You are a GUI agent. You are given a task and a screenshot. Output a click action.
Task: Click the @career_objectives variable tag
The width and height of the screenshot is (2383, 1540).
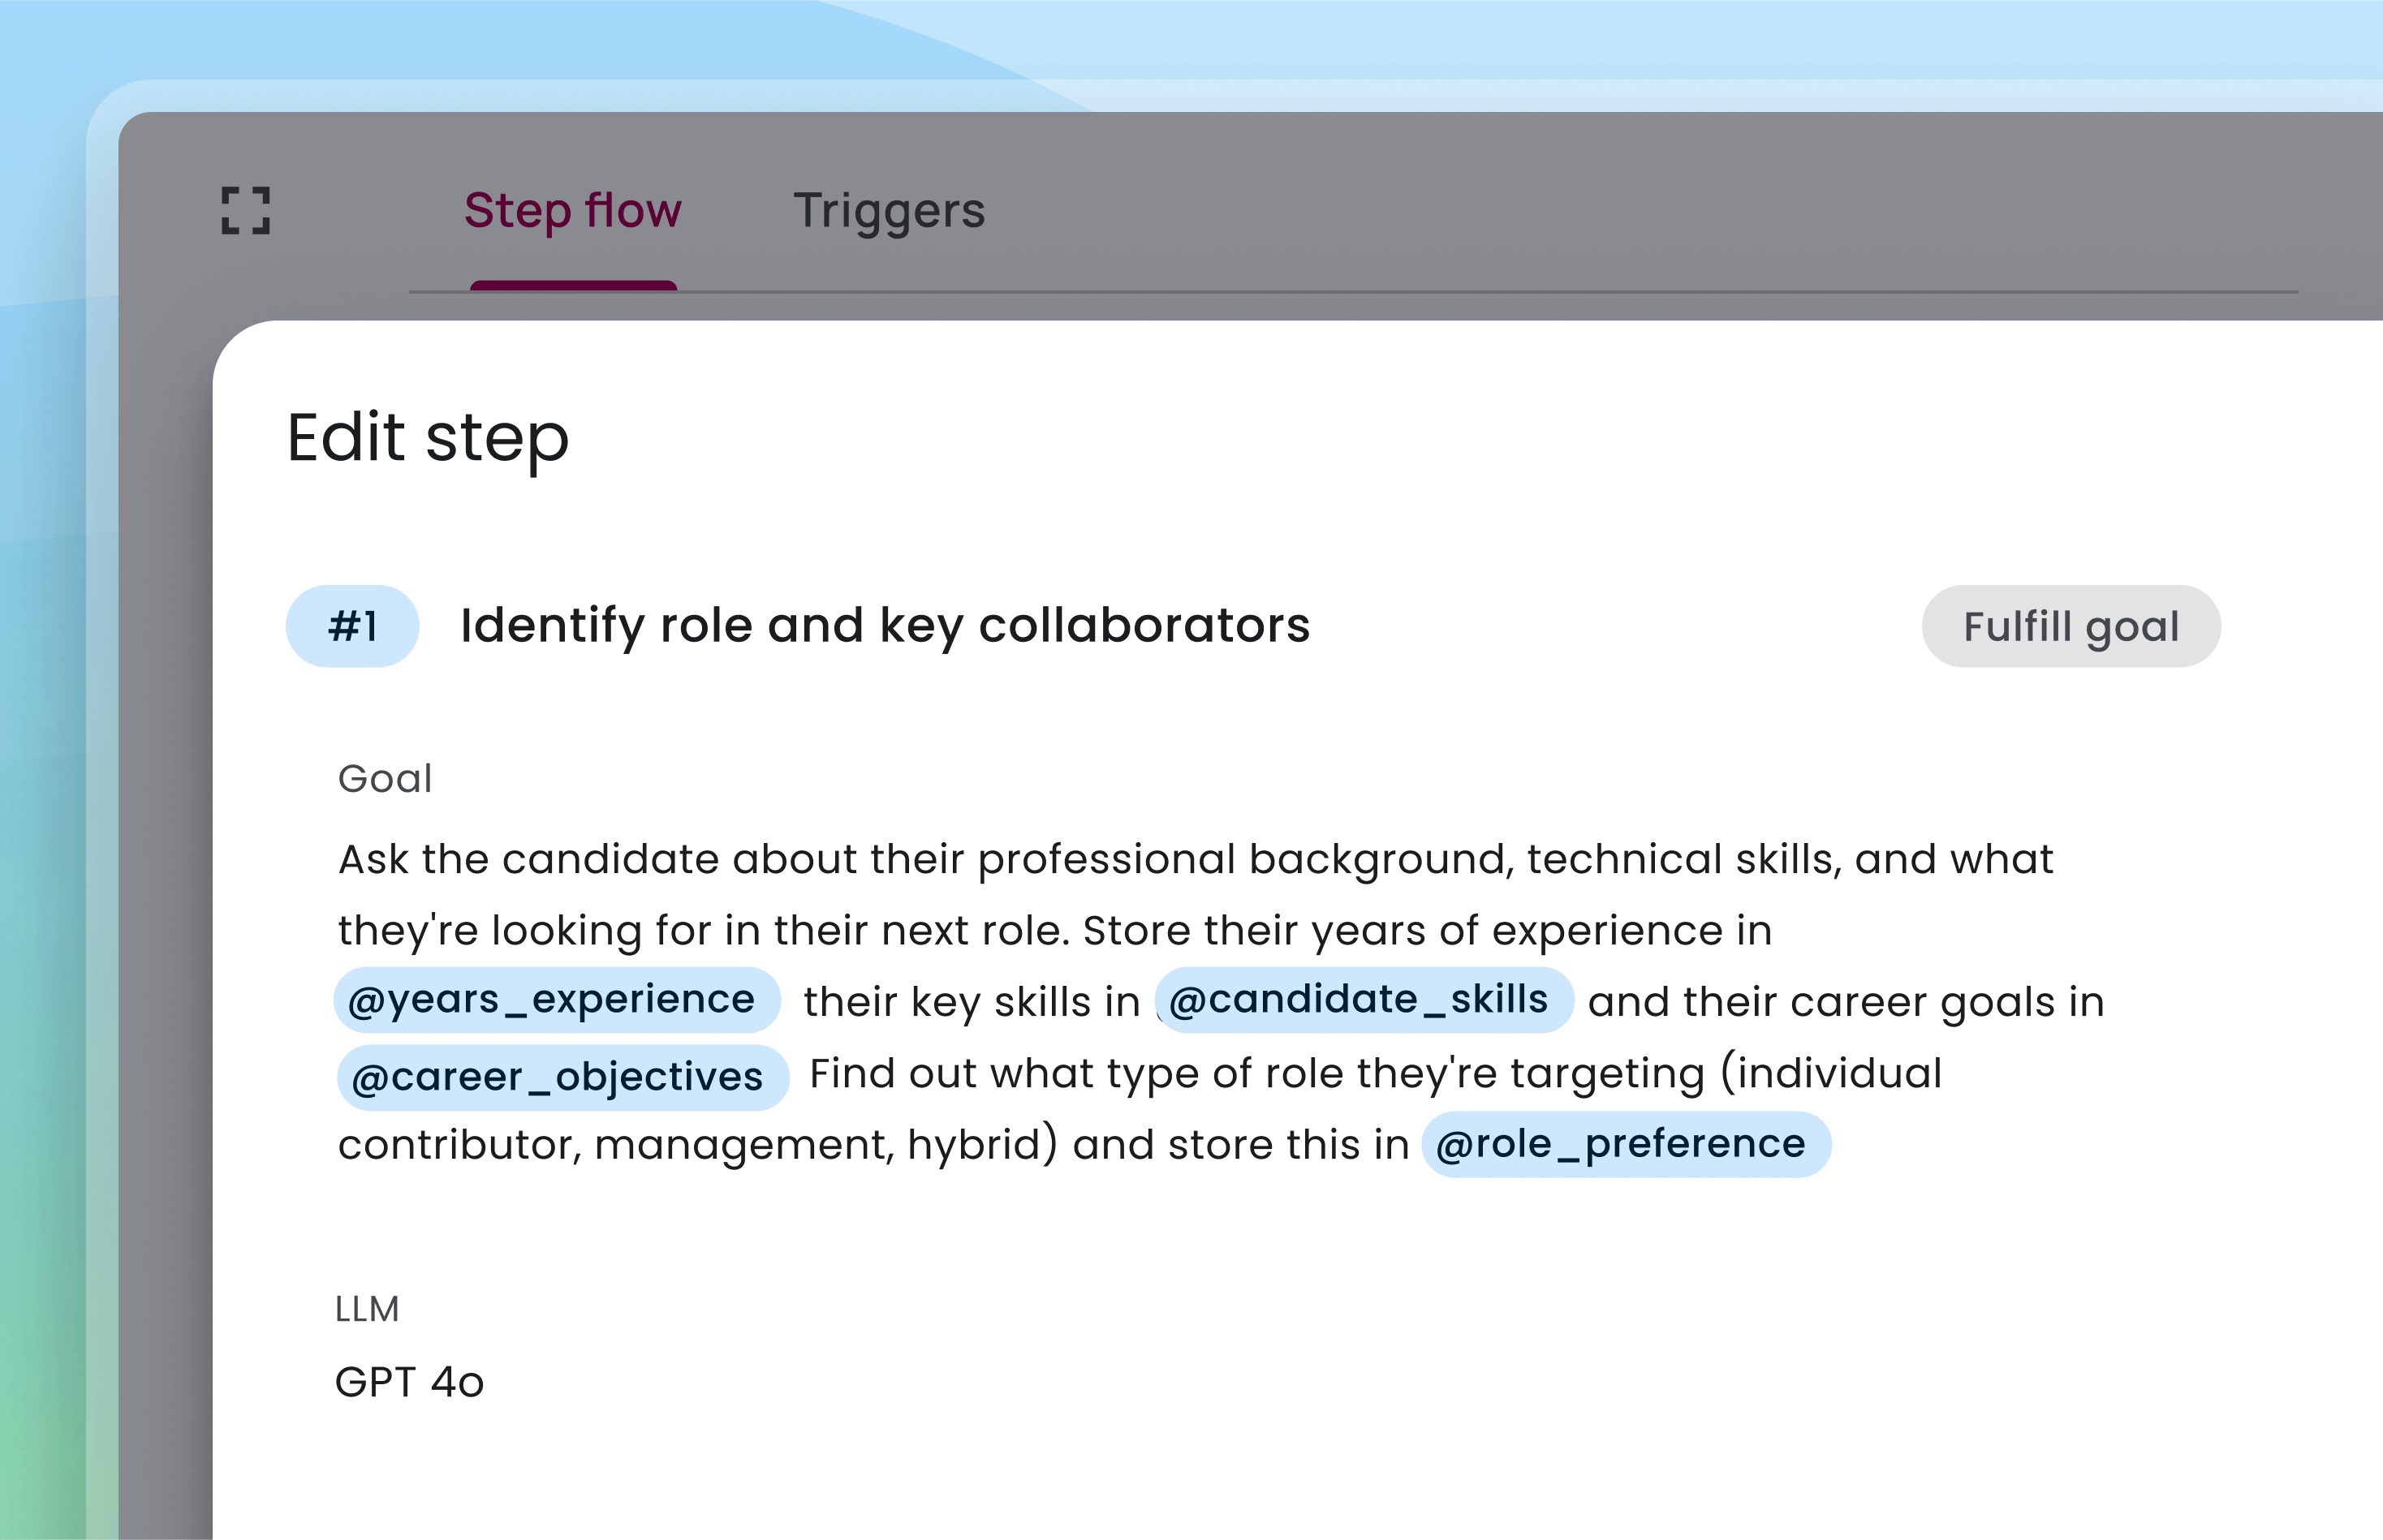tap(562, 1077)
